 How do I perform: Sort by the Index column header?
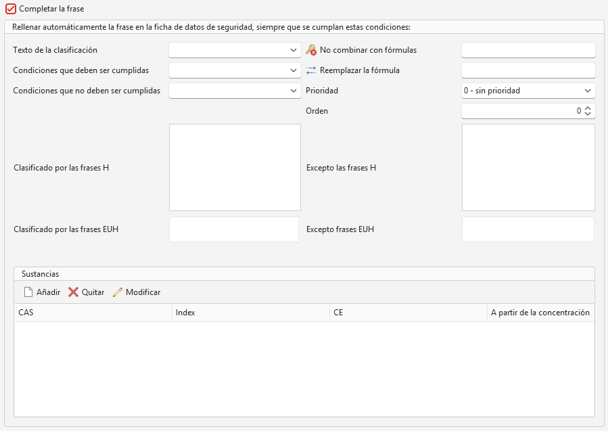251,313
